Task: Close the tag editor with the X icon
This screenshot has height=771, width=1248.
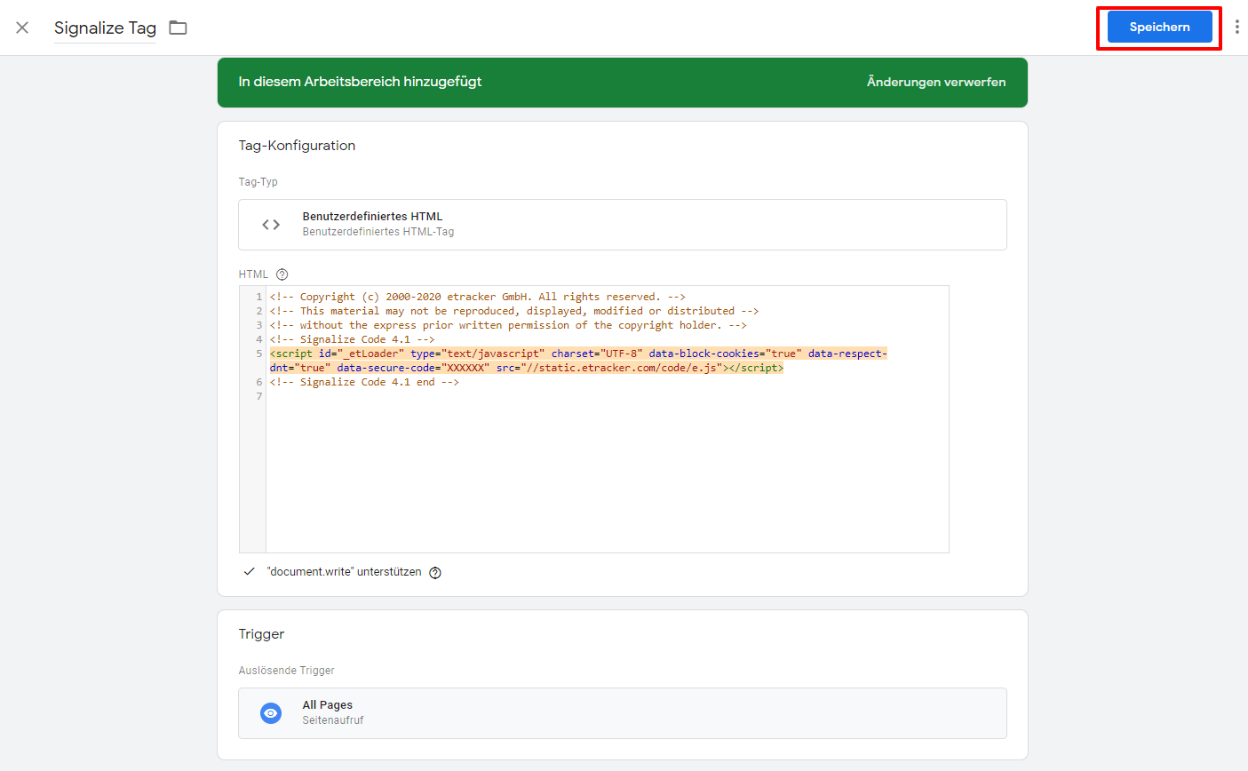Action: (x=22, y=28)
